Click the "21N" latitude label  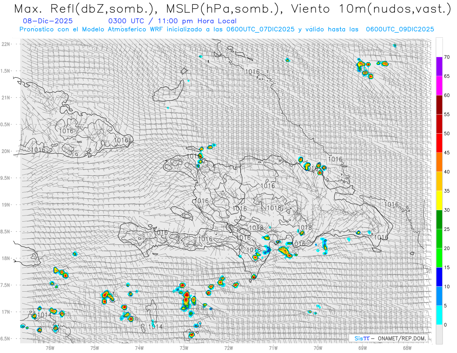(6, 97)
